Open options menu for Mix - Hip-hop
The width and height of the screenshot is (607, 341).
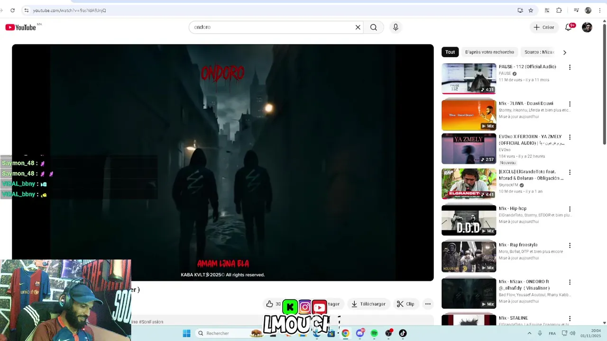[570, 209]
